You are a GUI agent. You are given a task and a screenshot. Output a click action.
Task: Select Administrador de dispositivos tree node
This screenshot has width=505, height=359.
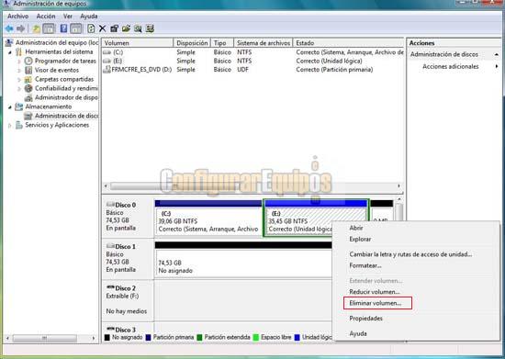[66, 97]
